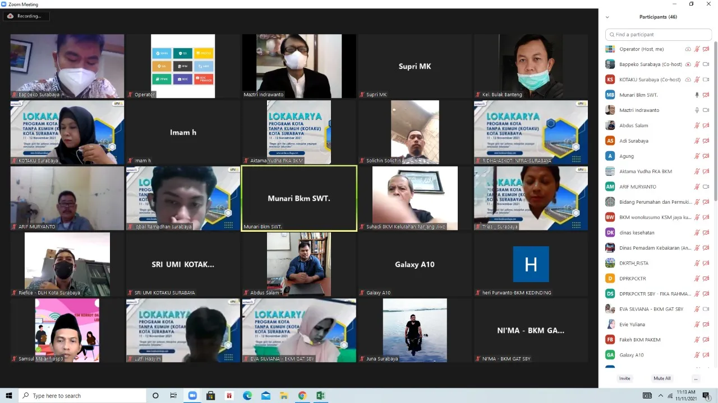Viewport: 718px width, 403px height.
Task: Open Google Chrome from the taskbar
Action: pyautogui.click(x=302, y=396)
